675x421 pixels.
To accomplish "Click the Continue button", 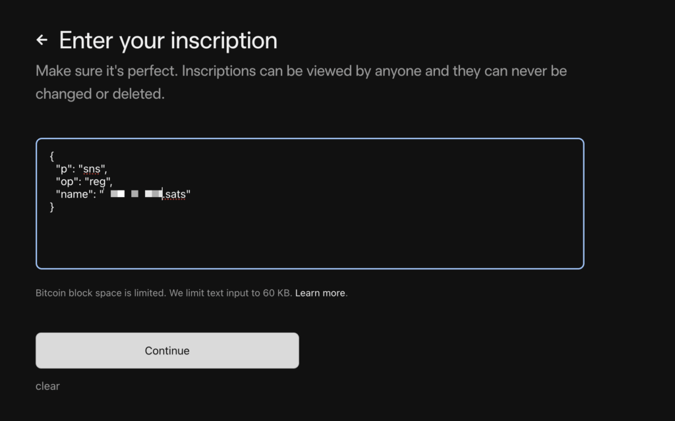I will (x=167, y=351).
